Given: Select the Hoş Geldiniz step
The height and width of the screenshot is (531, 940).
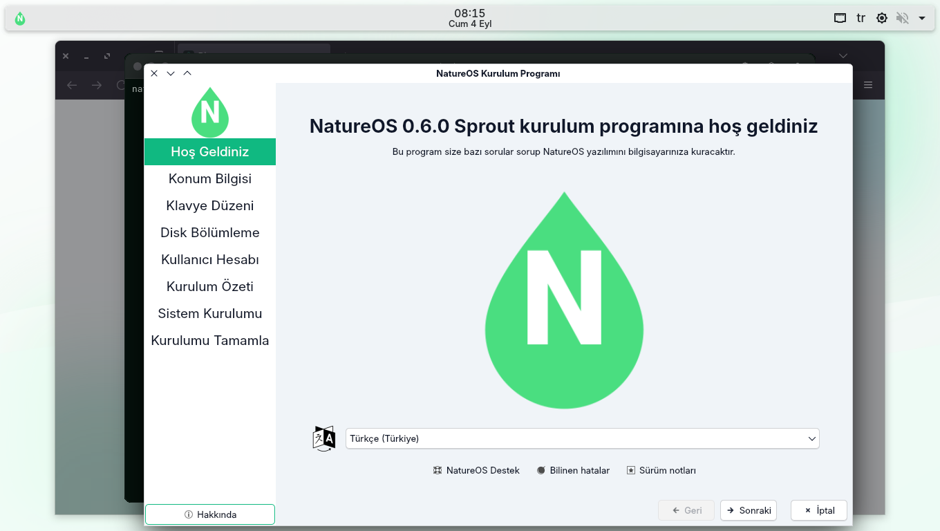Looking at the screenshot, I should coord(210,151).
